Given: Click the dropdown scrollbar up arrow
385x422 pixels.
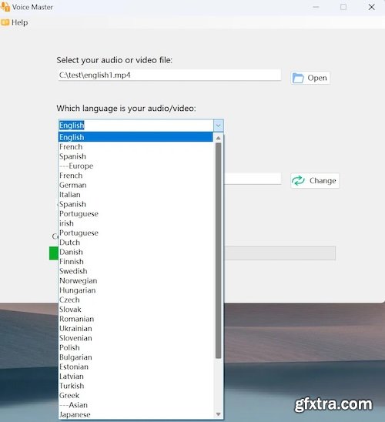Looking at the screenshot, I should 218,138.
